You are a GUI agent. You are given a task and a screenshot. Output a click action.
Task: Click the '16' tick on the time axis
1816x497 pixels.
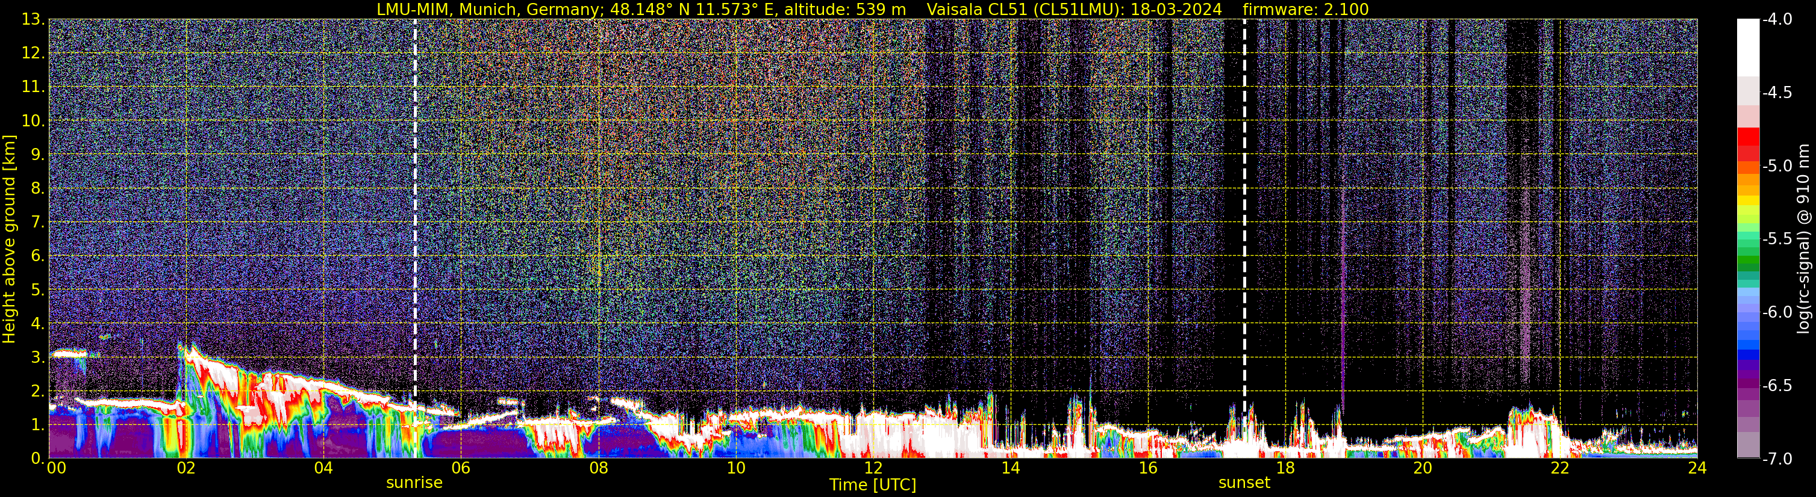[x=1149, y=468]
